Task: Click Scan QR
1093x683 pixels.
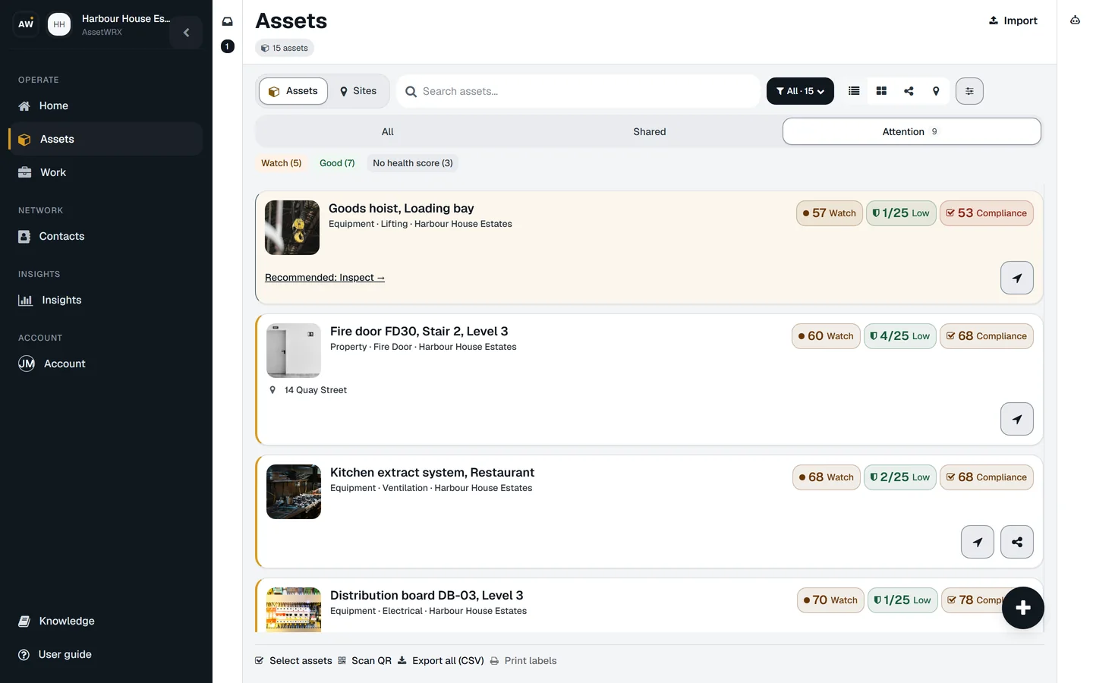Action: (365, 661)
